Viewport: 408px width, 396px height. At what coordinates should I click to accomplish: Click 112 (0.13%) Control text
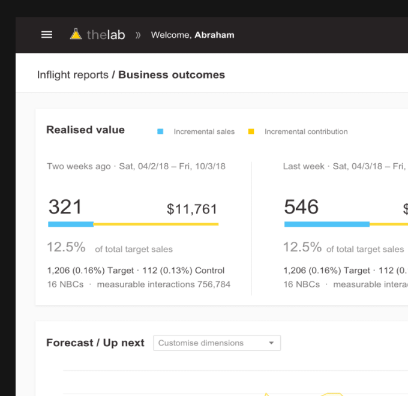184,271
